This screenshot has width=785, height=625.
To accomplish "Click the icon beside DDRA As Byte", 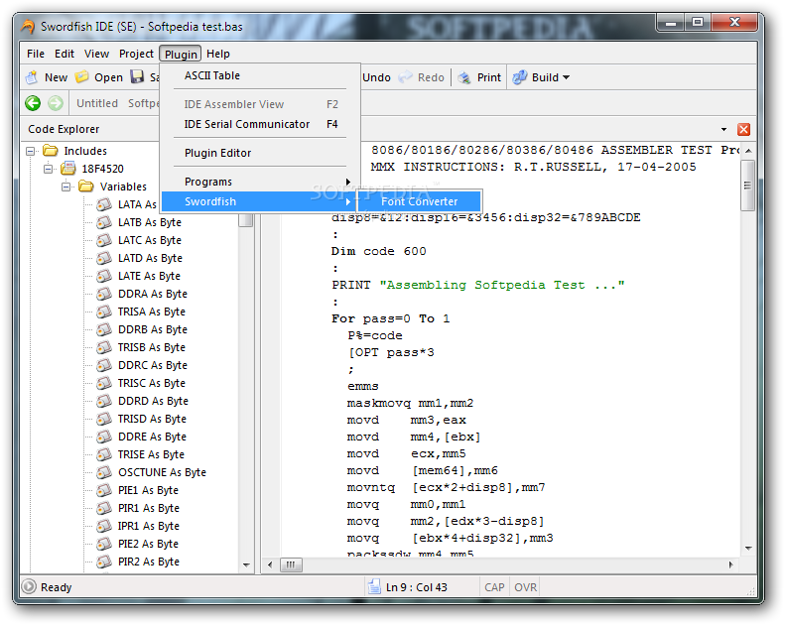I will (x=103, y=294).
